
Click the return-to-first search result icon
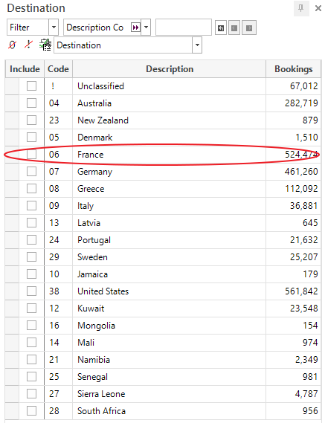pos(221,28)
